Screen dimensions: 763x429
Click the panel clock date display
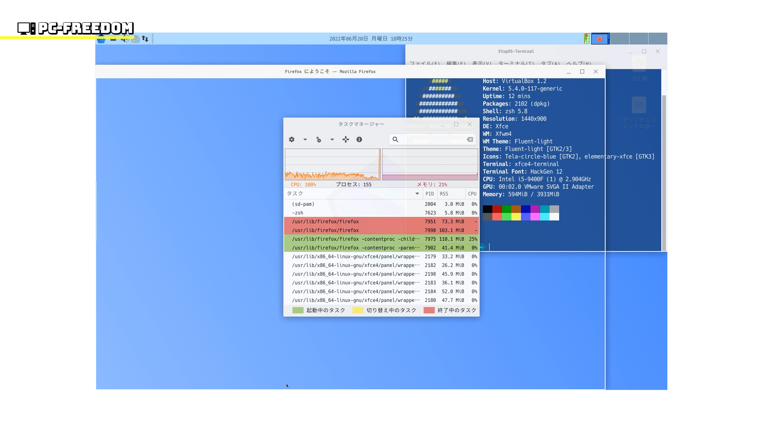(371, 39)
